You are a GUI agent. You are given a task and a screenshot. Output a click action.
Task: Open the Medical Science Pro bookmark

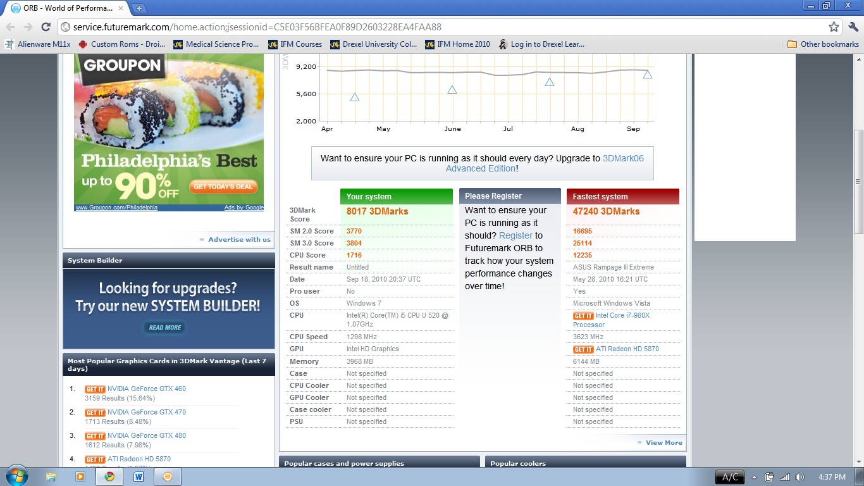[x=216, y=44]
